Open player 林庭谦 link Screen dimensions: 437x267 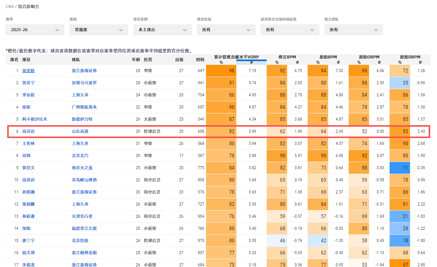28,216
